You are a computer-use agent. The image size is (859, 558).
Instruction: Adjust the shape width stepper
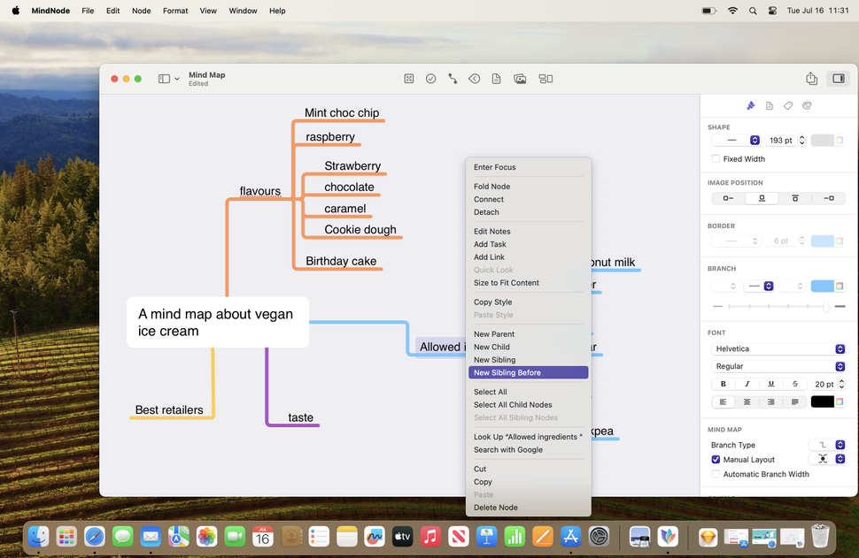click(802, 141)
